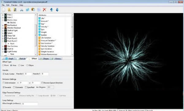Screen dimensions: 184x111
Task: Click the Effect length milliseconds field
Action: click(x=30, y=104)
